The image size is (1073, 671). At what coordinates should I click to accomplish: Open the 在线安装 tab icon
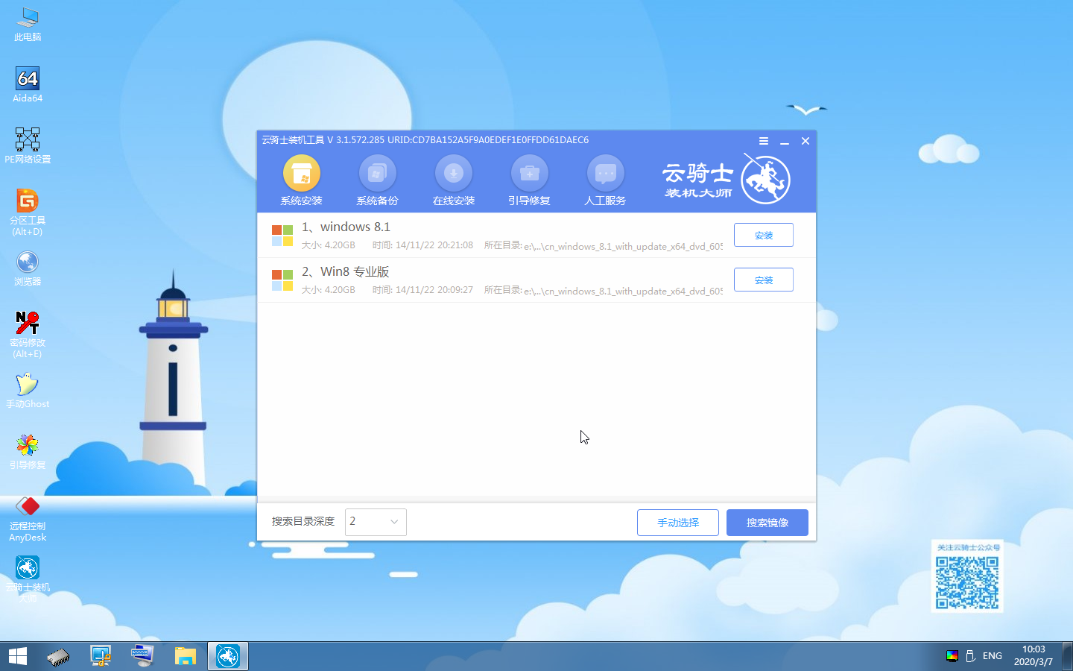453,174
